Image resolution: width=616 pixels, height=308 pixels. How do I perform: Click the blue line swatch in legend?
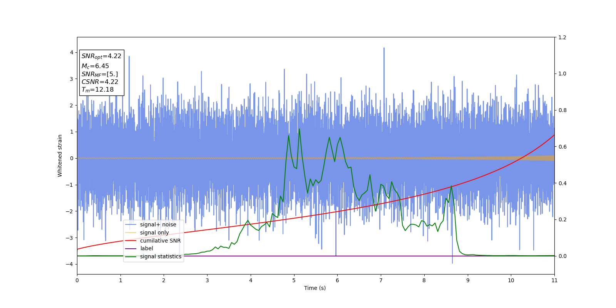(x=131, y=224)
